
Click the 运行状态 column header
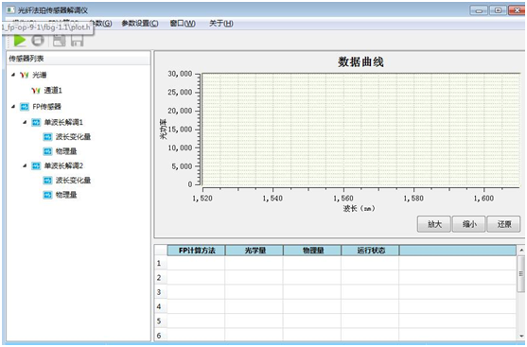(x=370, y=251)
